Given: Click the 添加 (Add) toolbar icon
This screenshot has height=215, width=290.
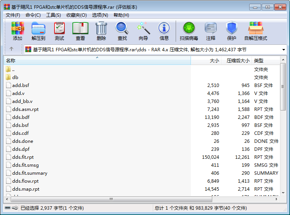Looking at the screenshot, I should point(18,31).
